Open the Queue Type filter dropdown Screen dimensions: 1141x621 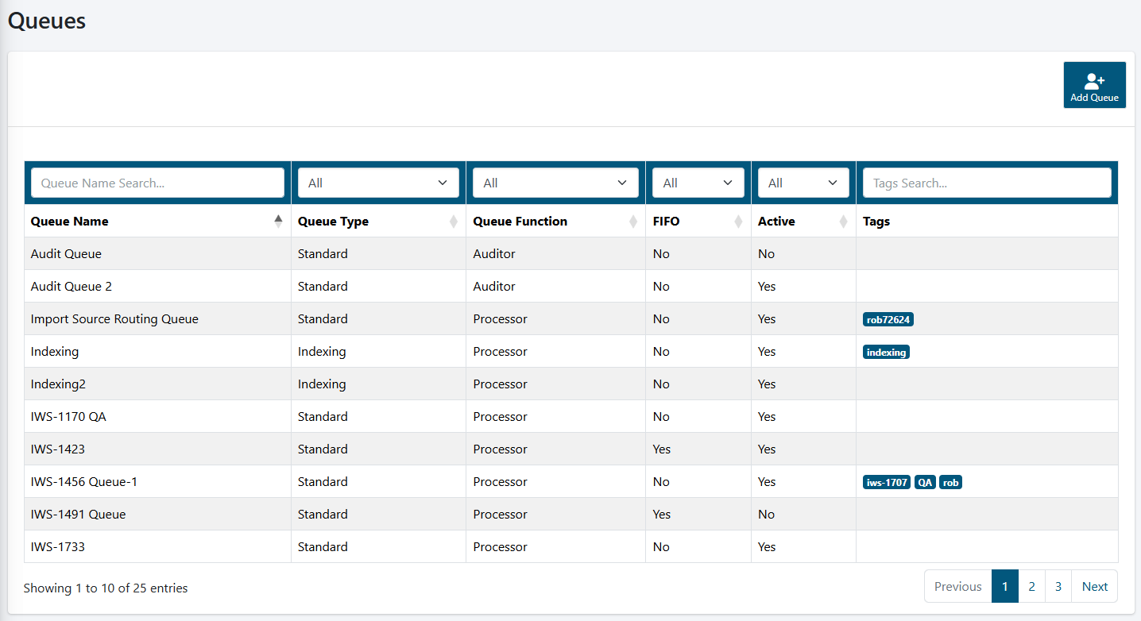[x=378, y=183]
